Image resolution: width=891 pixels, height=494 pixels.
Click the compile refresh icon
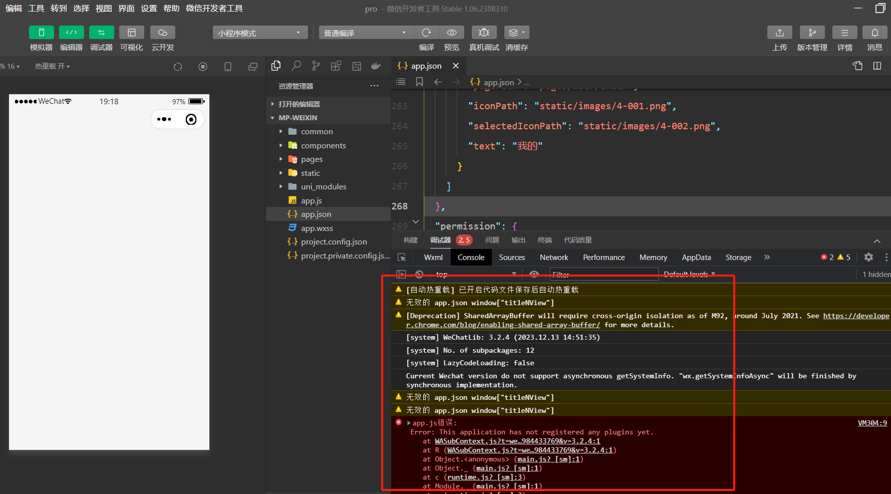(426, 33)
